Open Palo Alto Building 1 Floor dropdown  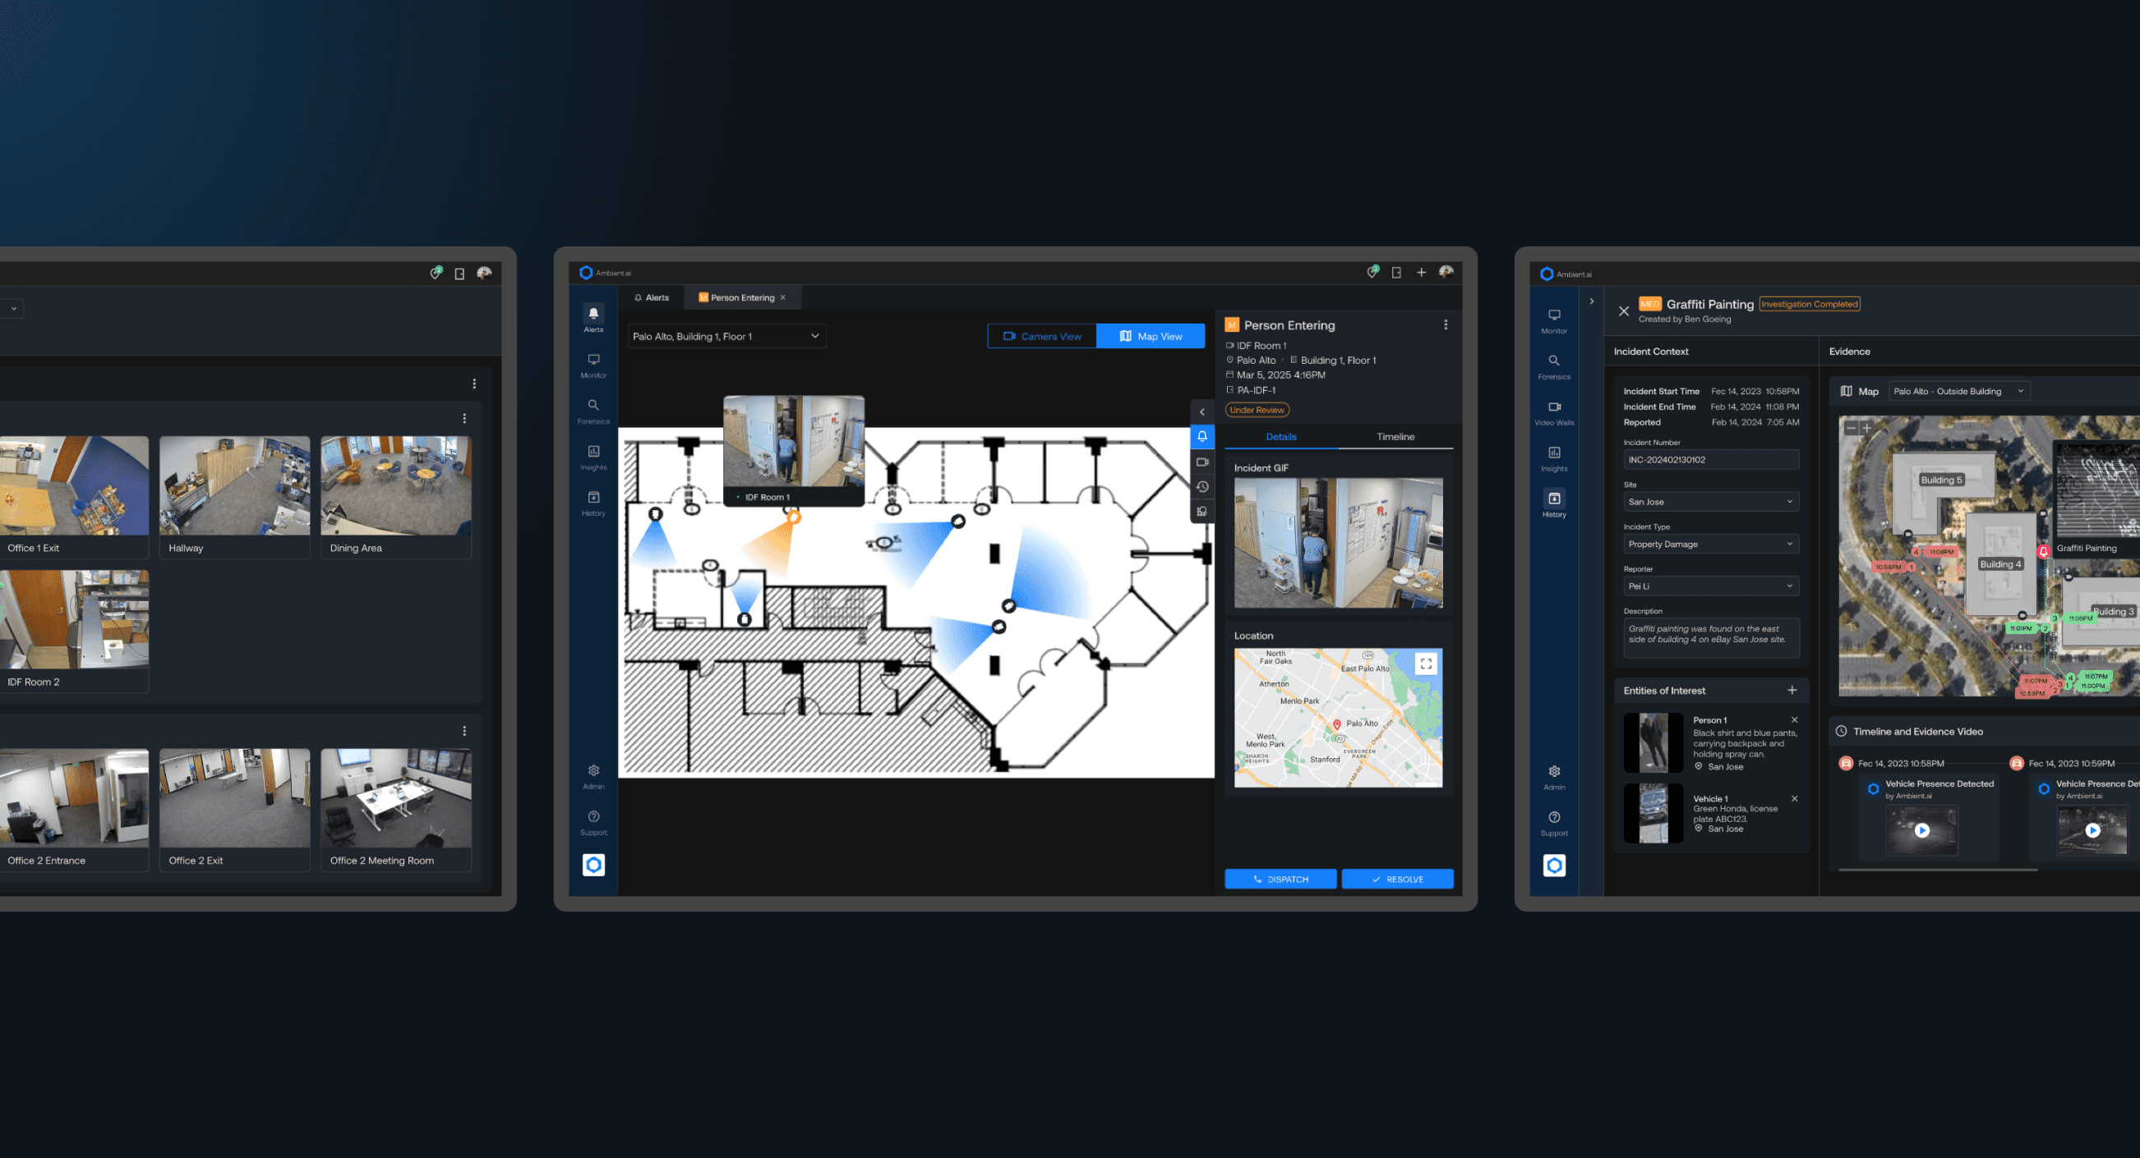[x=726, y=336]
